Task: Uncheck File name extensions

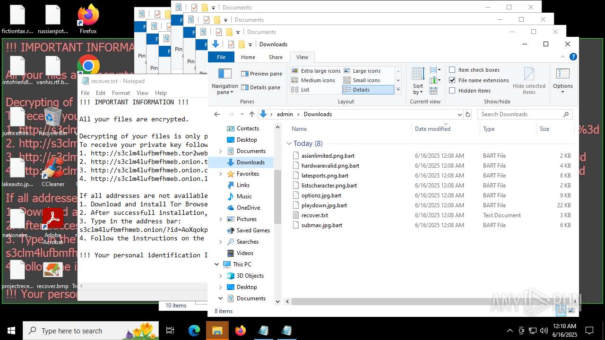Action: (479, 80)
